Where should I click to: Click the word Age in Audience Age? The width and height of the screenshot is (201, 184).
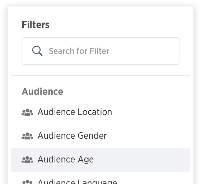click(86, 160)
